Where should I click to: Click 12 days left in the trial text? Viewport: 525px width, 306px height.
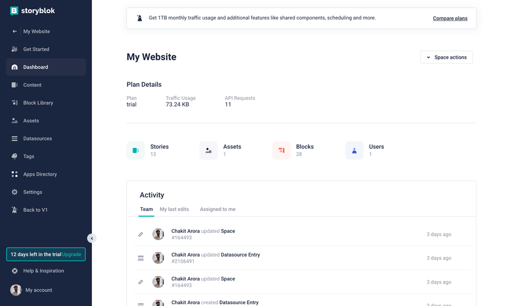[36, 255]
